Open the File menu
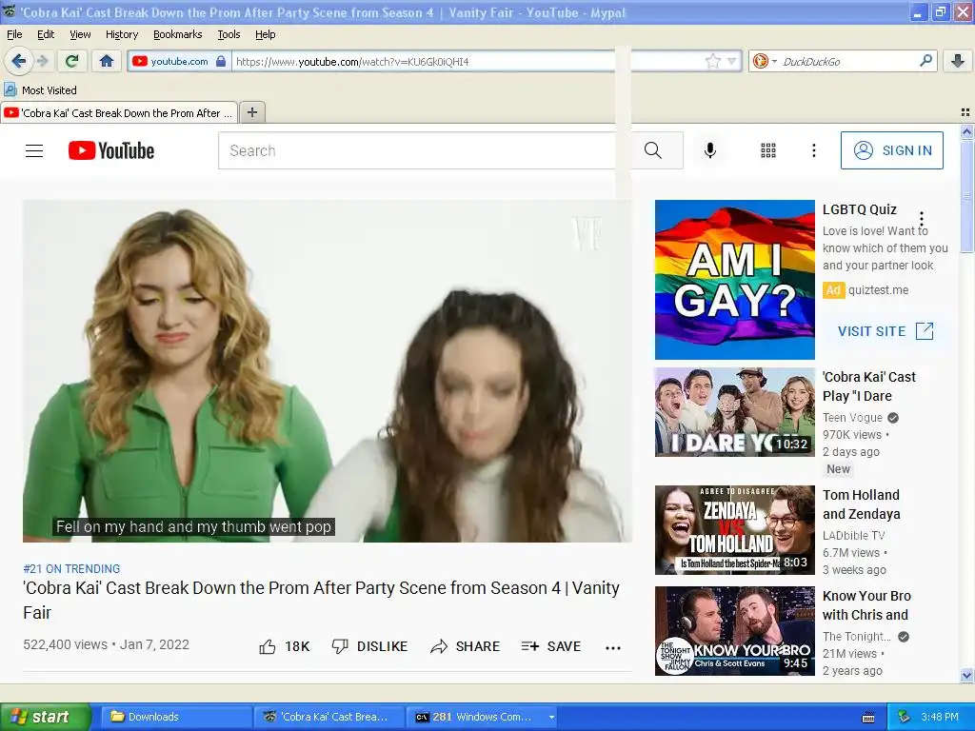The image size is (975, 731). [14, 34]
